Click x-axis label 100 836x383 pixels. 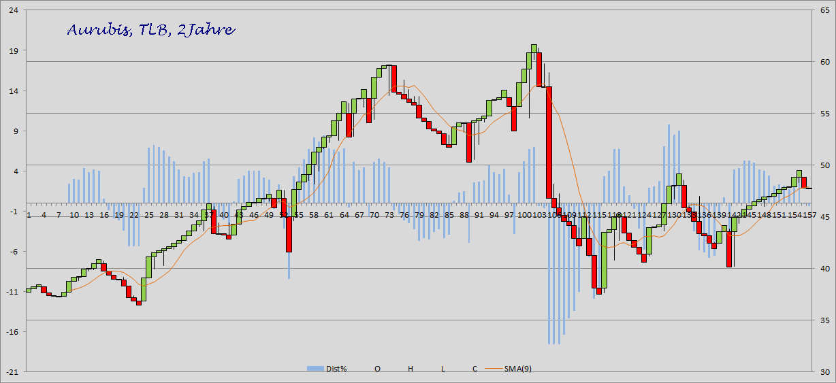525,215
